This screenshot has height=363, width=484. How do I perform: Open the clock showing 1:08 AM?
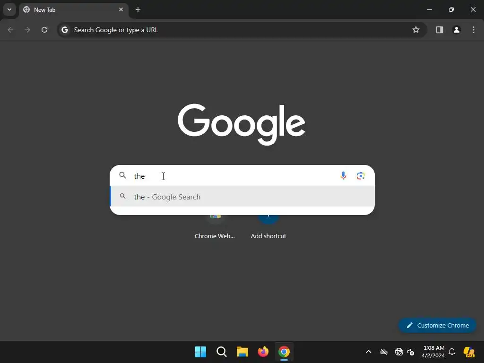pos(433,352)
